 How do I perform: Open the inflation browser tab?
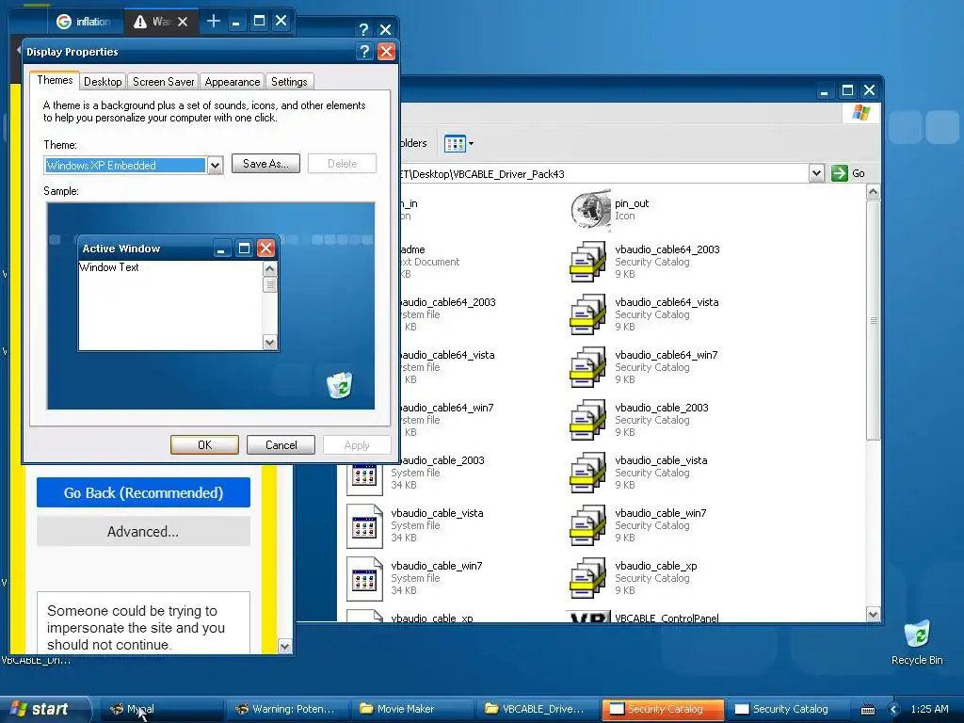83,22
